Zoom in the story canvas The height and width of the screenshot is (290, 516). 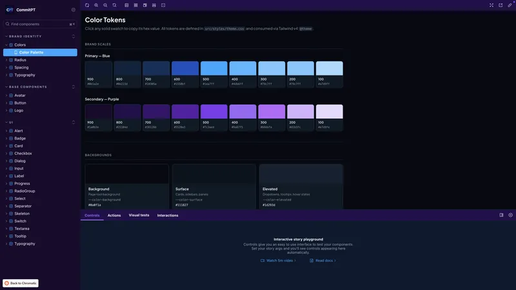[x=96, y=5]
